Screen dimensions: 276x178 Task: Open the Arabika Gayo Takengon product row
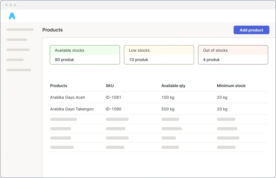(72, 109)
